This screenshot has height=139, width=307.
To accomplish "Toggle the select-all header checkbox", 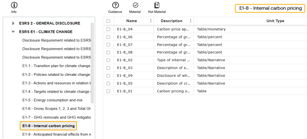I will coord(108,21).
